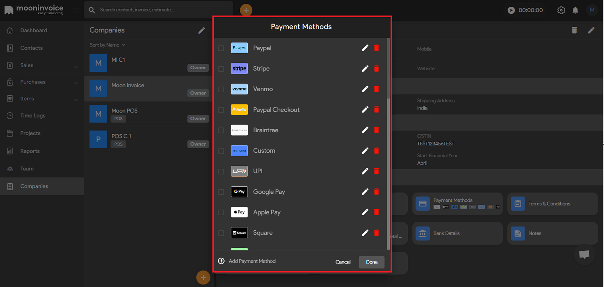This screenshot has width=604, height=287.
Task: Delete the Apple Pay method
Action: [376, 212]
